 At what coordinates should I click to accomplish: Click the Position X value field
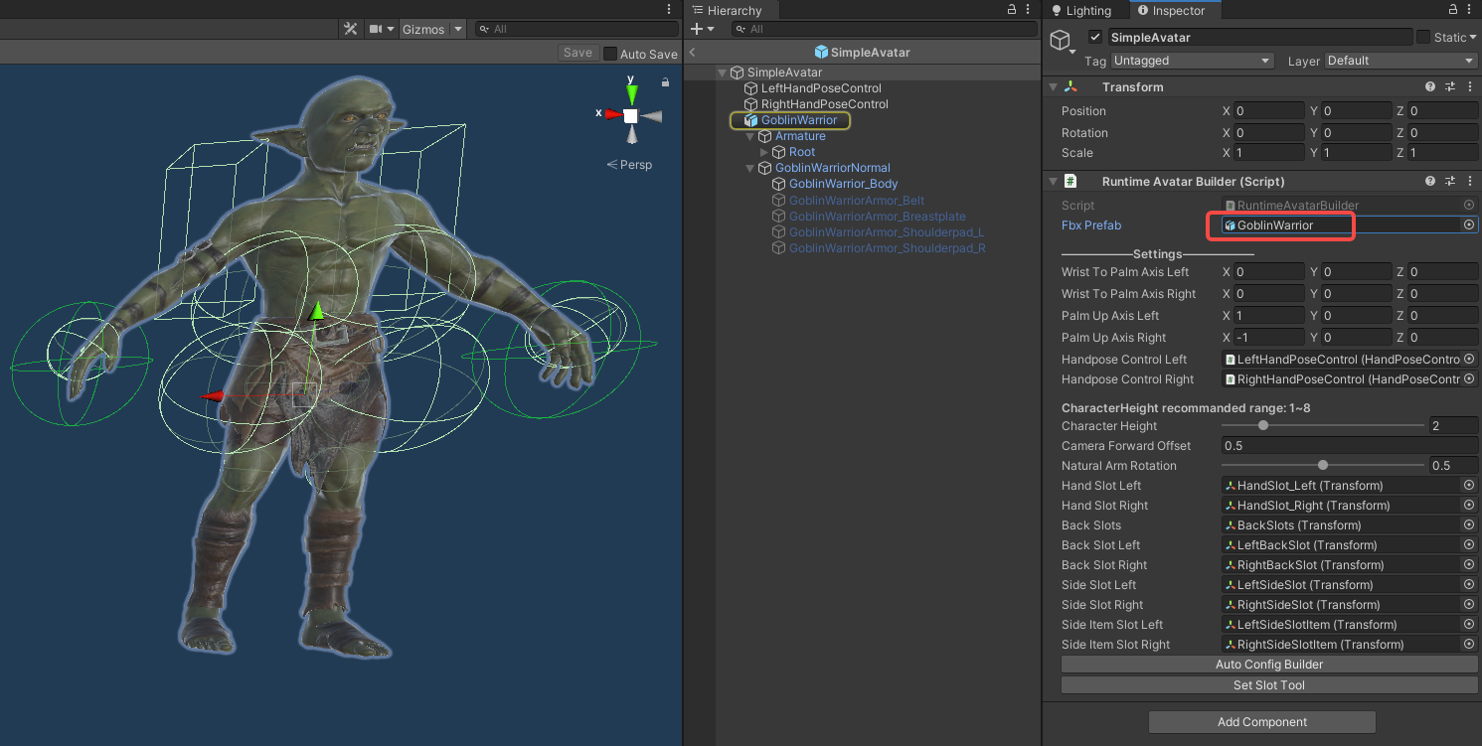[1269, 111]
